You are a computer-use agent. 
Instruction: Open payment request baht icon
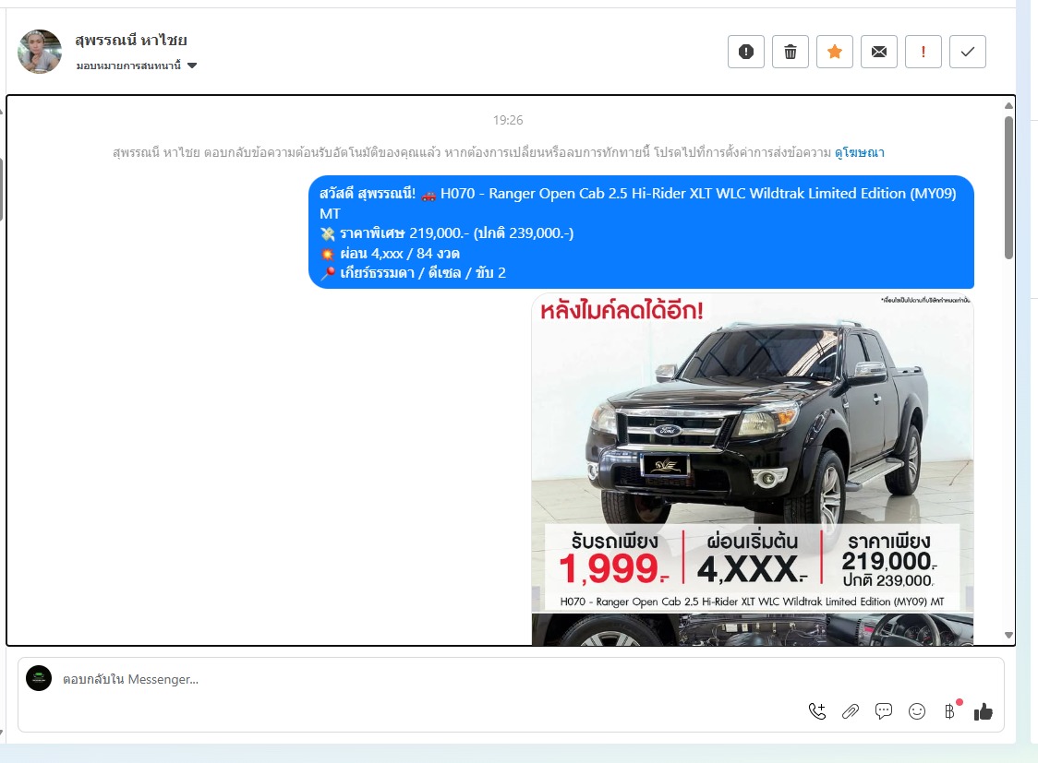(x=950, y=711)
